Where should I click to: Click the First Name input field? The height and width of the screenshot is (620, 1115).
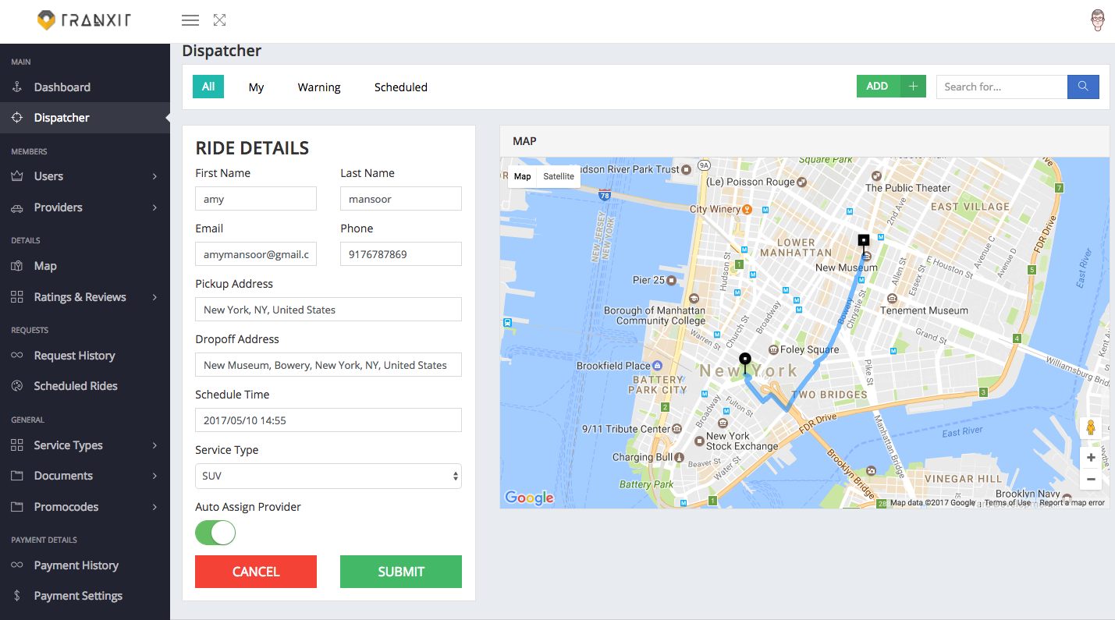[256, 199]
